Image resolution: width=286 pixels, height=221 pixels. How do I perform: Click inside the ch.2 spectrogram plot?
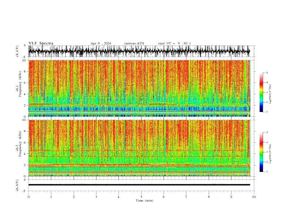[139, 148]
